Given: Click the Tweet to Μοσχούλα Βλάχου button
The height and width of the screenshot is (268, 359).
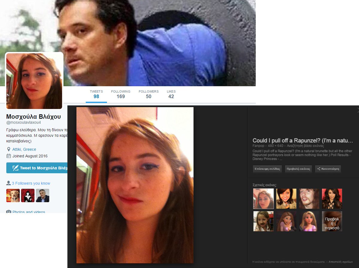Looking at the screenshot, I should click(37, 168).
